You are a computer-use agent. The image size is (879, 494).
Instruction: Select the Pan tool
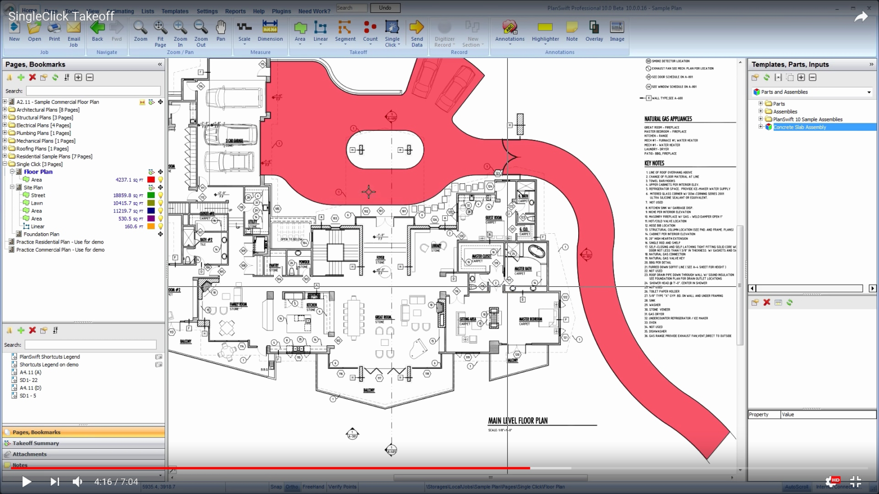tap(221, 31)
